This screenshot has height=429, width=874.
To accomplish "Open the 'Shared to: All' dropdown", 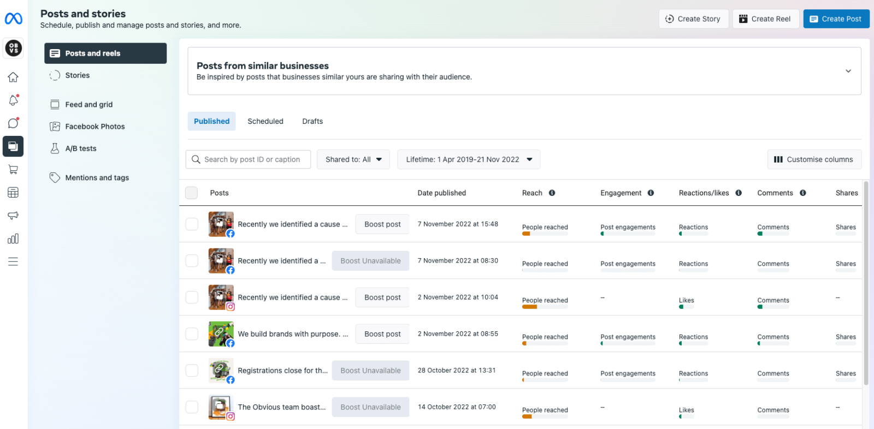I will pyautogui.click(x=353, y=159).
